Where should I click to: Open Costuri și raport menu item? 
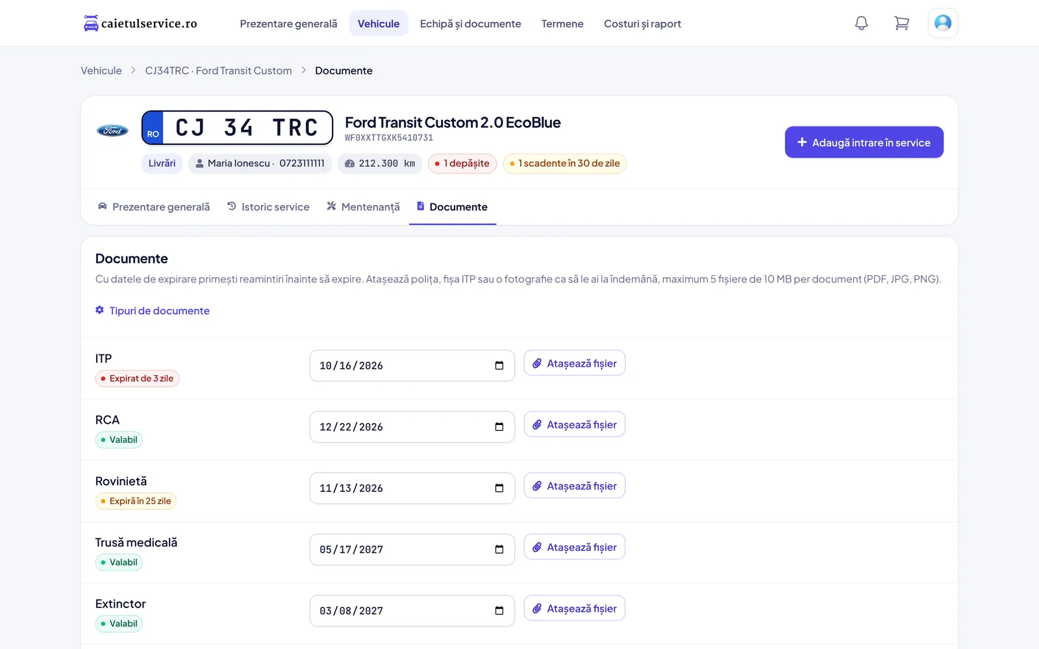pos(642,23)
